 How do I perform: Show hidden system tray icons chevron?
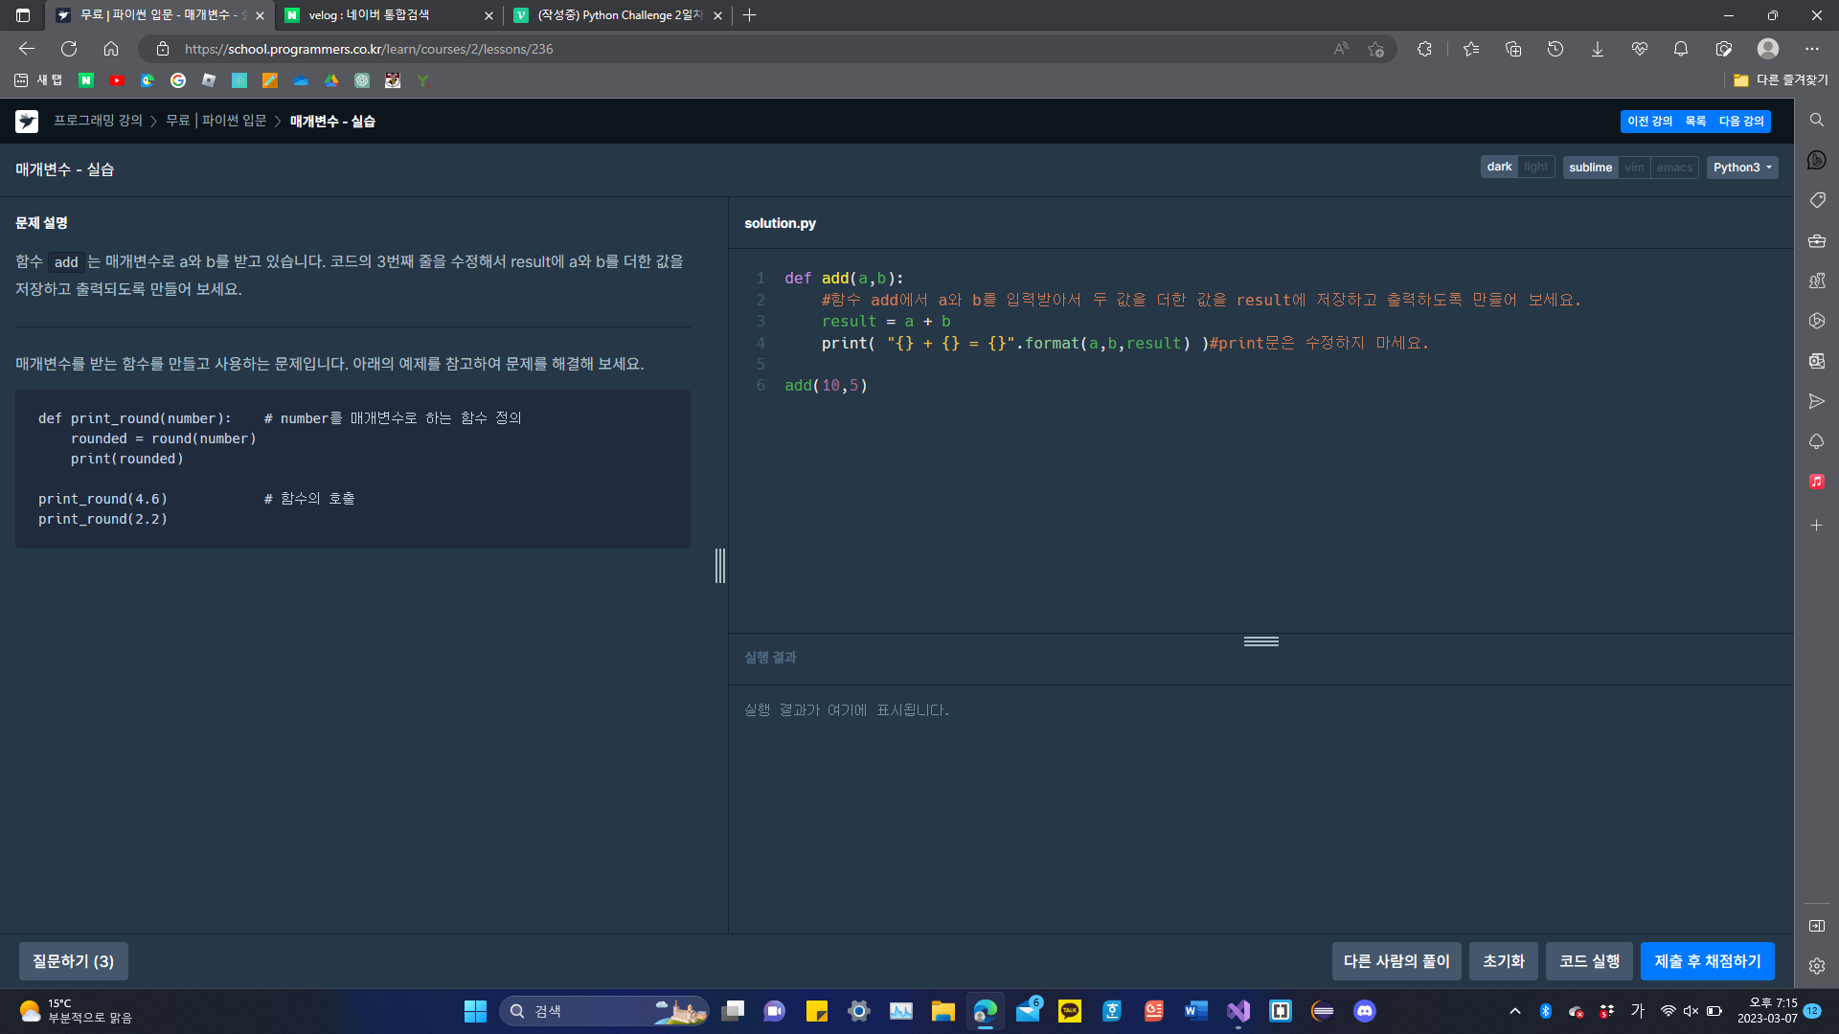click(x=1514, y=1011)
